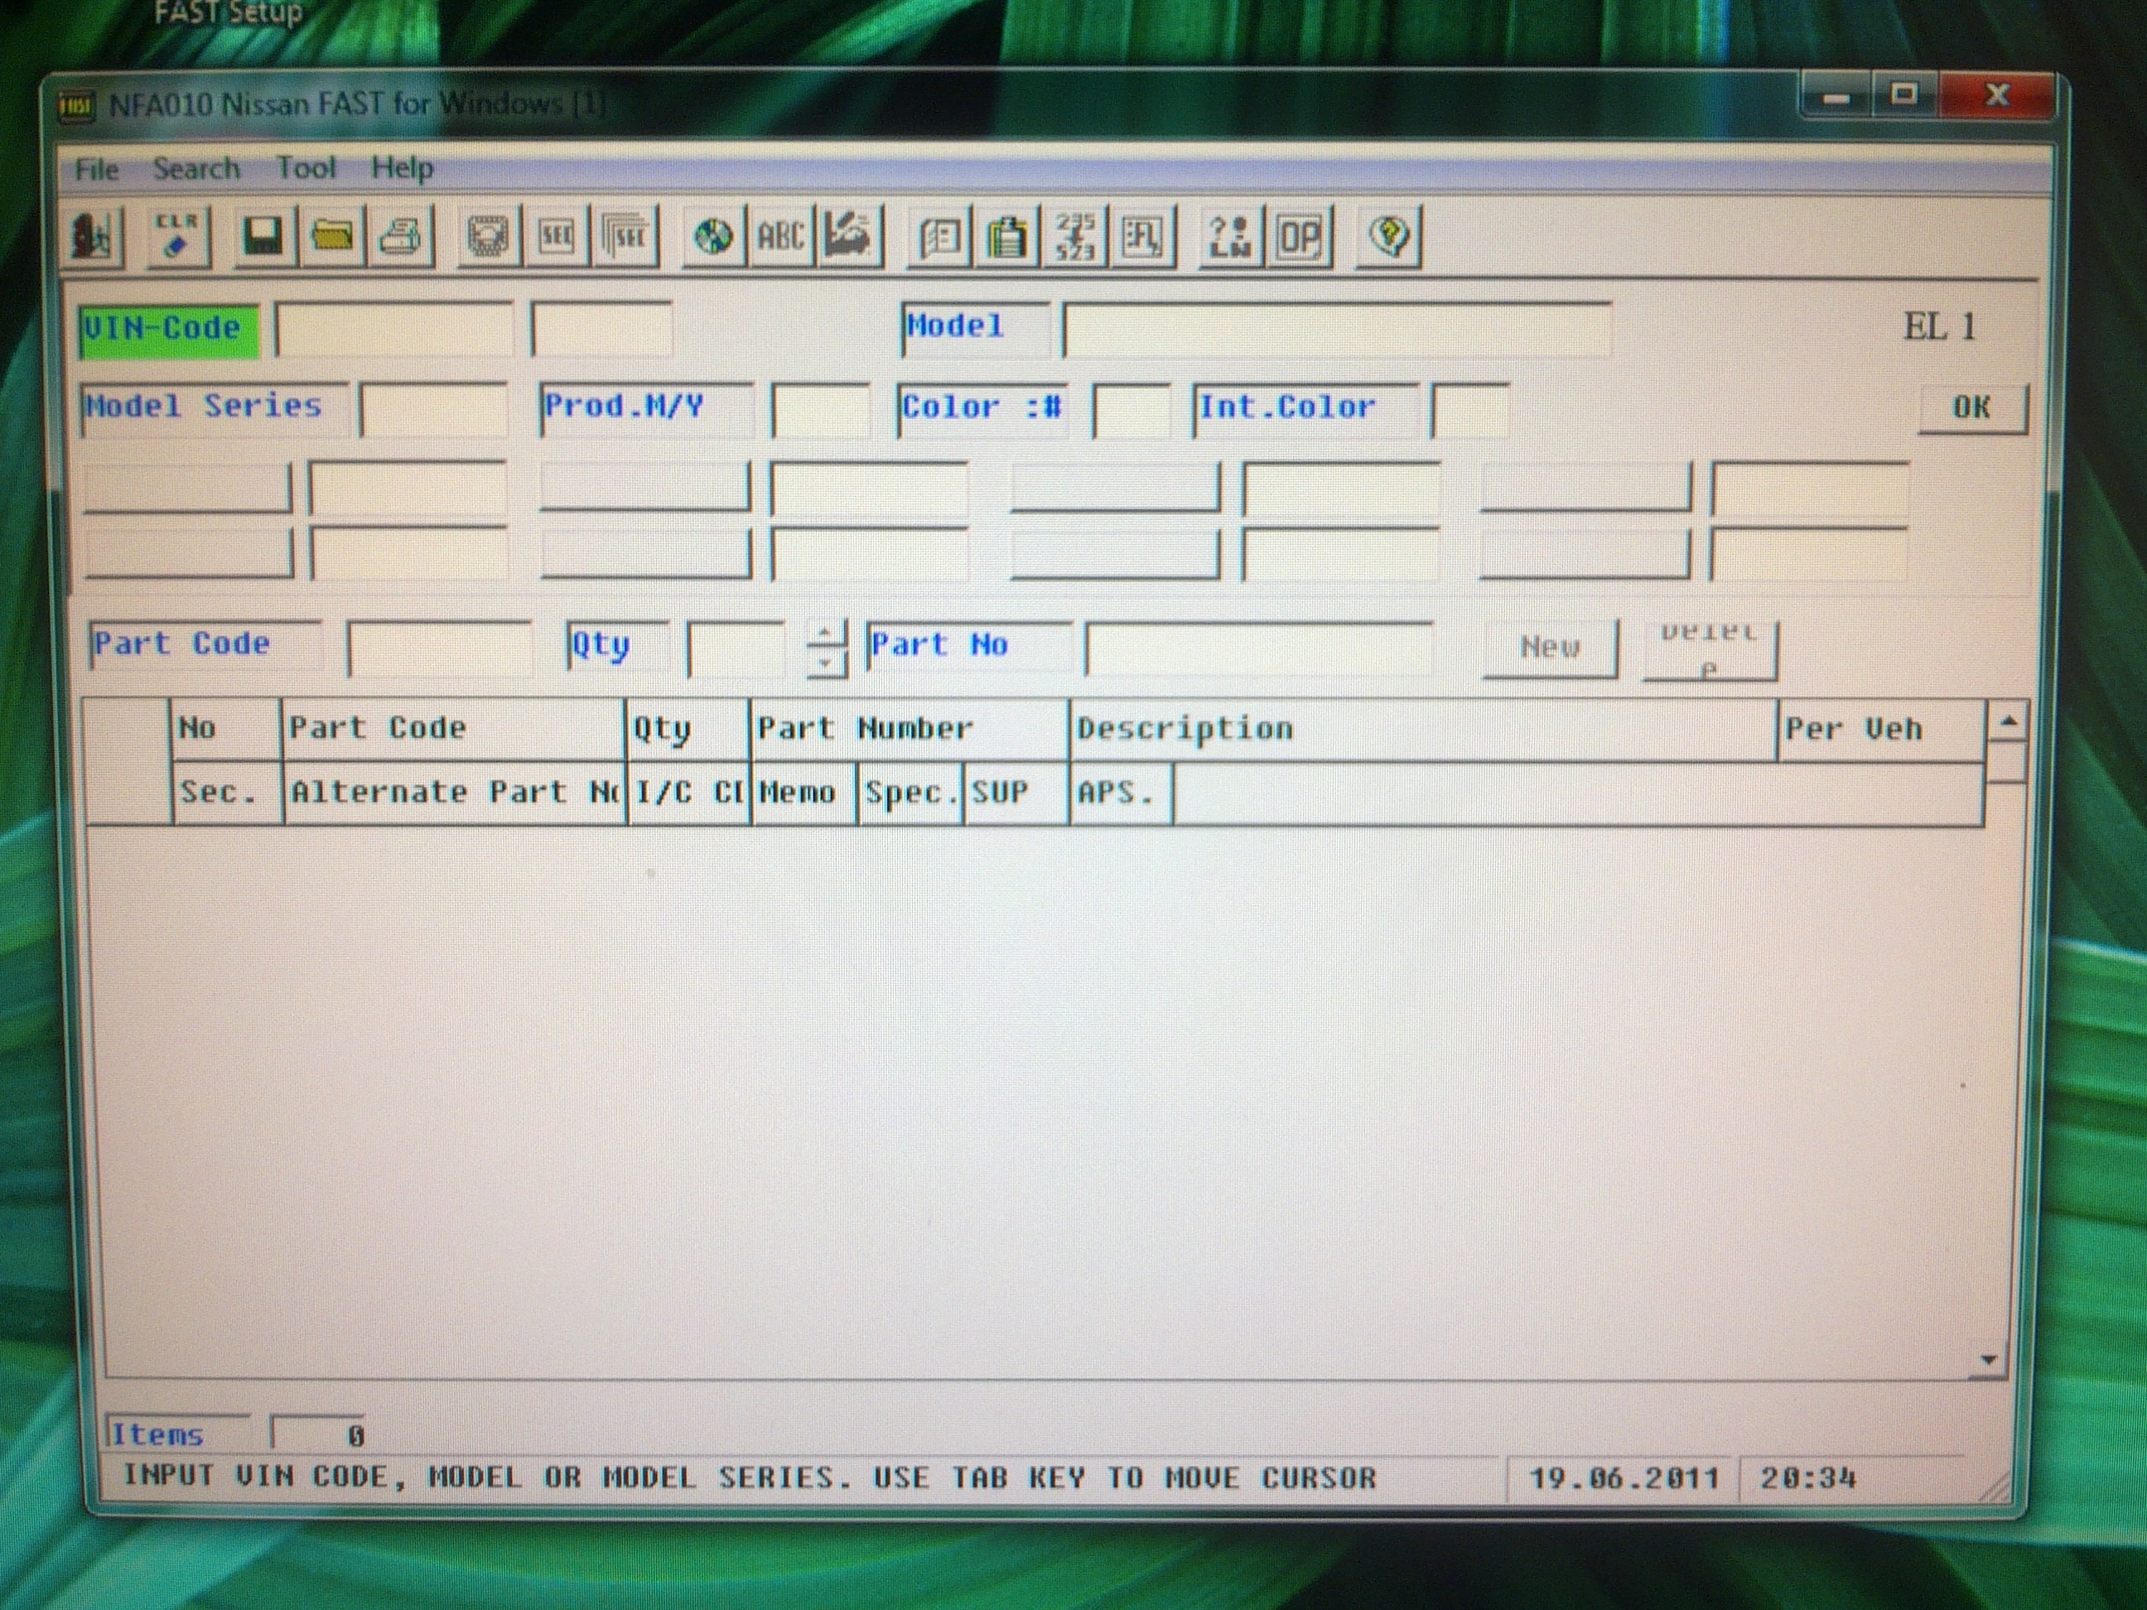Click the single SEC section icon
The height and width of the screenshot is (1610, 2147).
(x=556, y=236)
